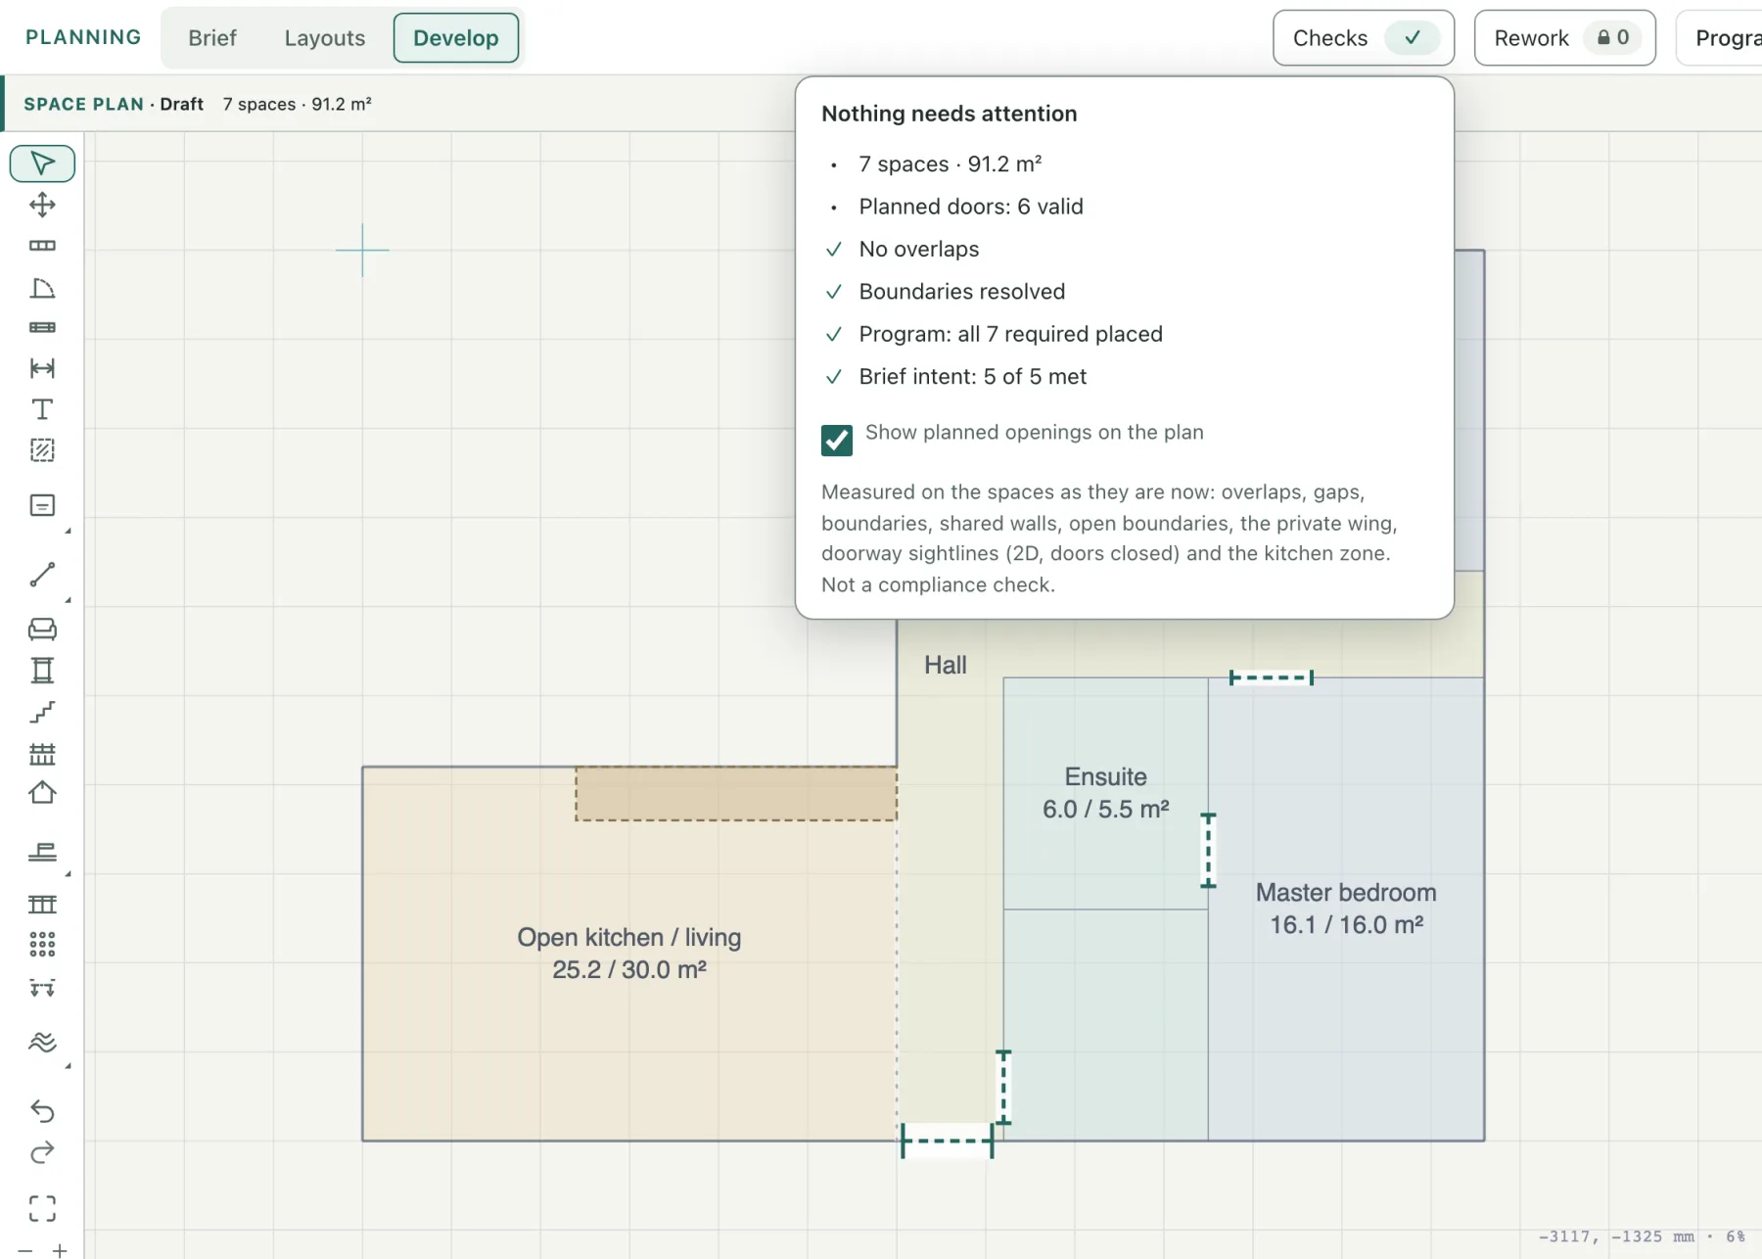Activate the dimension measure tool

(x=42, y=368)
